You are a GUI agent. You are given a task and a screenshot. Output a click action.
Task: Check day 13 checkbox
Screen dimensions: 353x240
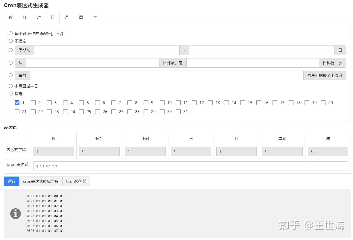point(210,103)
